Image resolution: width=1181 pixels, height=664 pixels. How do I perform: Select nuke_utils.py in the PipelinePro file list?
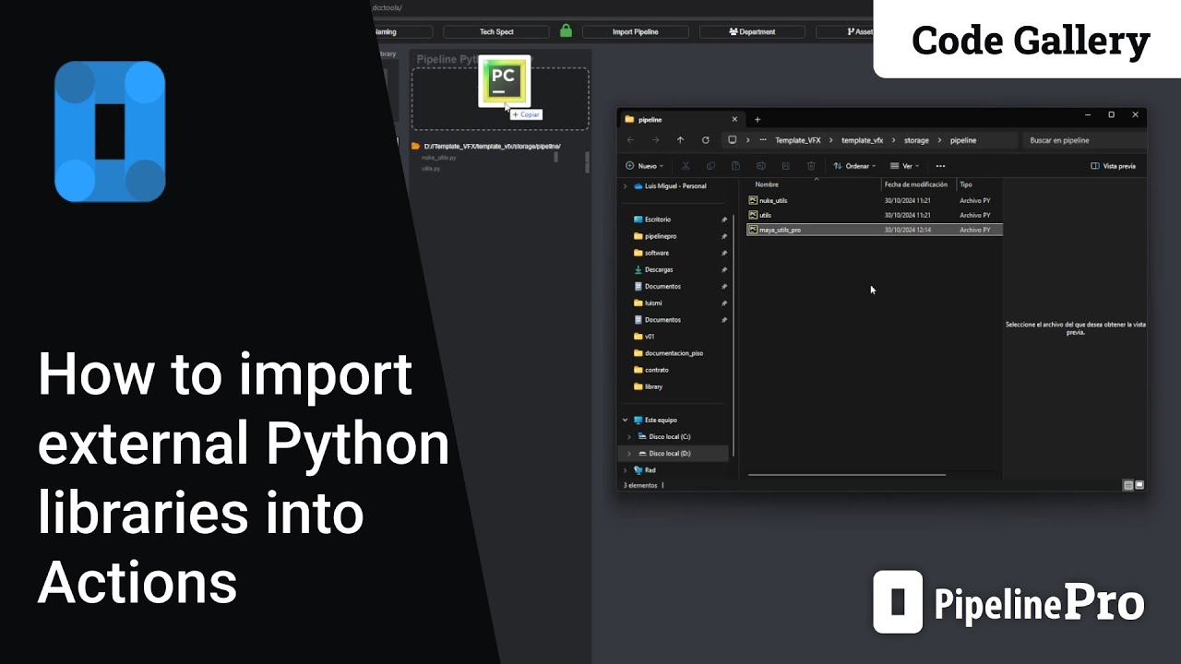439,158
